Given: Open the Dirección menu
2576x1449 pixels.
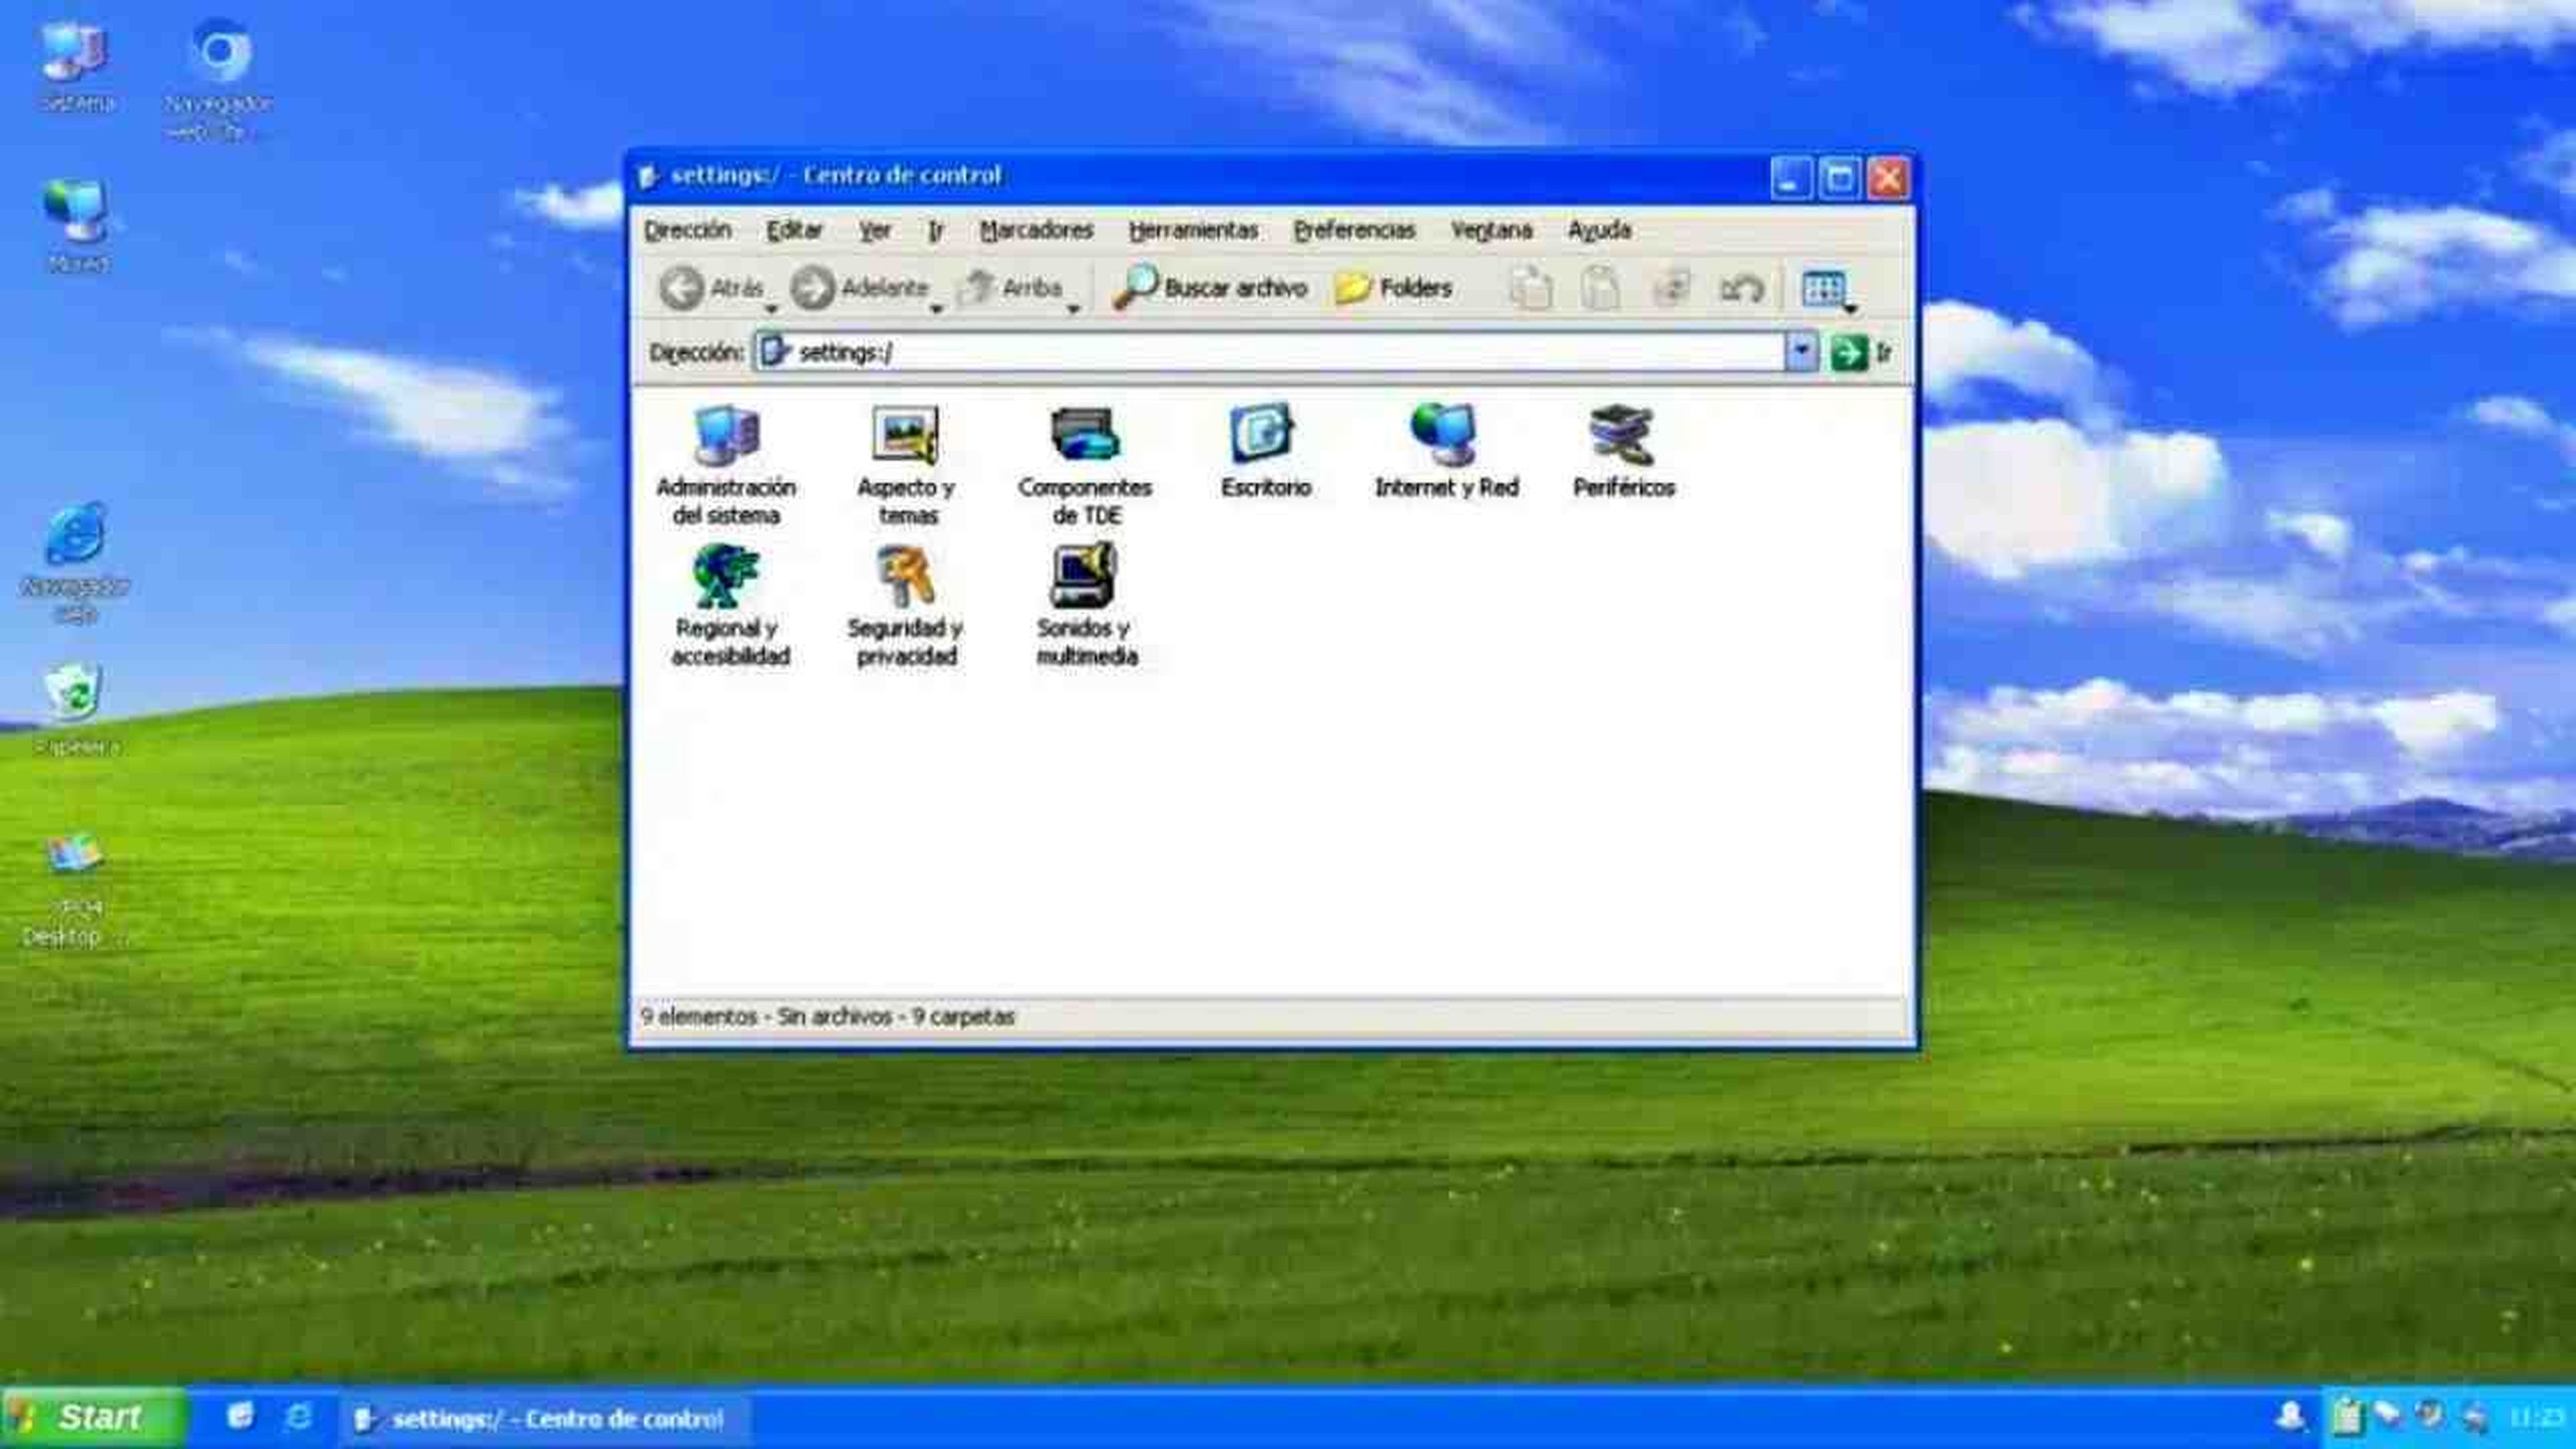Looking at the screenshot, I should coord(688,230).
